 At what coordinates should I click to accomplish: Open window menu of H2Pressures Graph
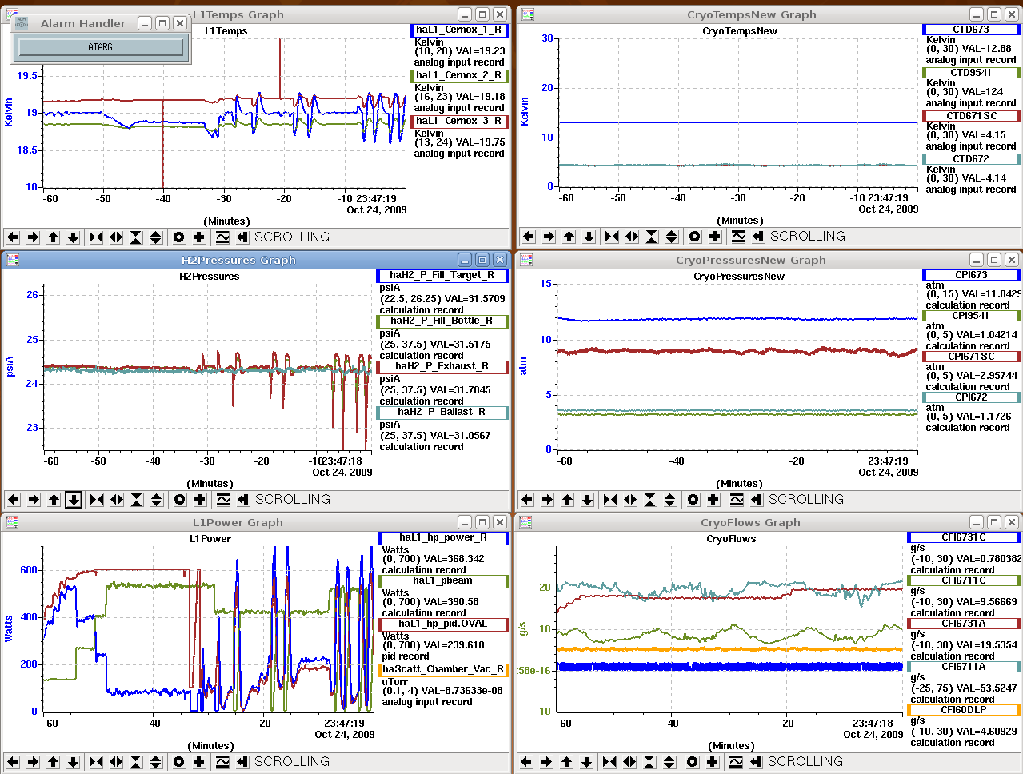pyautogui.click(x=12, y=260)
